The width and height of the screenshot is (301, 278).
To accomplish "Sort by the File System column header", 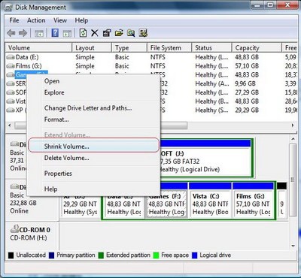I will 169,47.
